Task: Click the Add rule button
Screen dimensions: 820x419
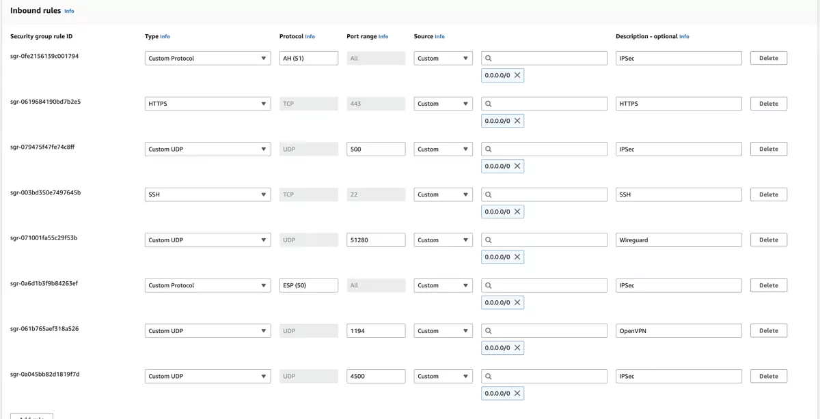Action: click(31, 416)
